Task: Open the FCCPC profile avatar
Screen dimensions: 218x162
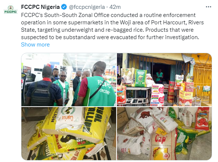Action: click(11, 10)
